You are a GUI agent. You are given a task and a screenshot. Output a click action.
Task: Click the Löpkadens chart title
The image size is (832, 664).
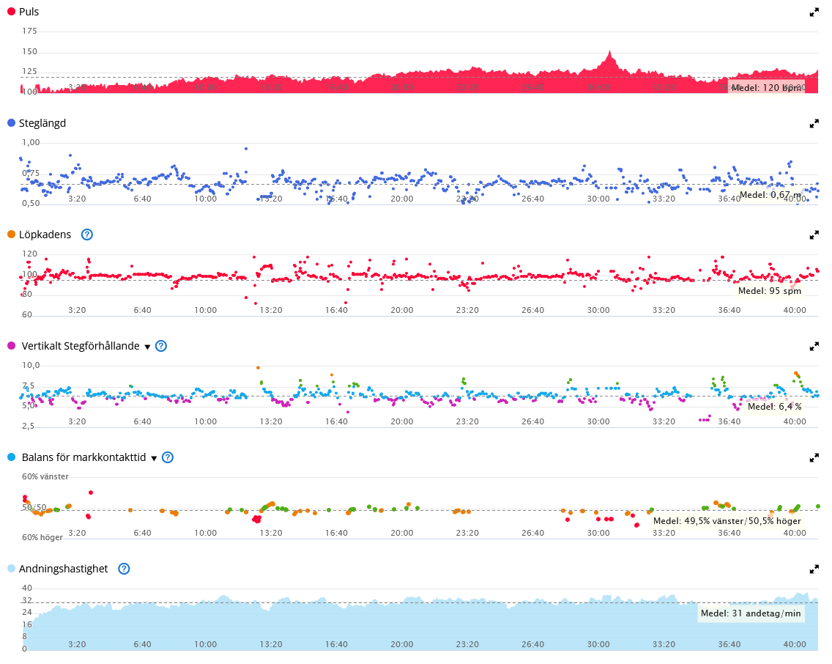(45, 235)
